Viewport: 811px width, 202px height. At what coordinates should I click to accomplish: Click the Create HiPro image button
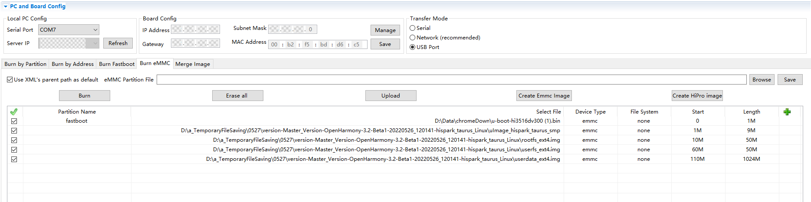tap(697, 96)
